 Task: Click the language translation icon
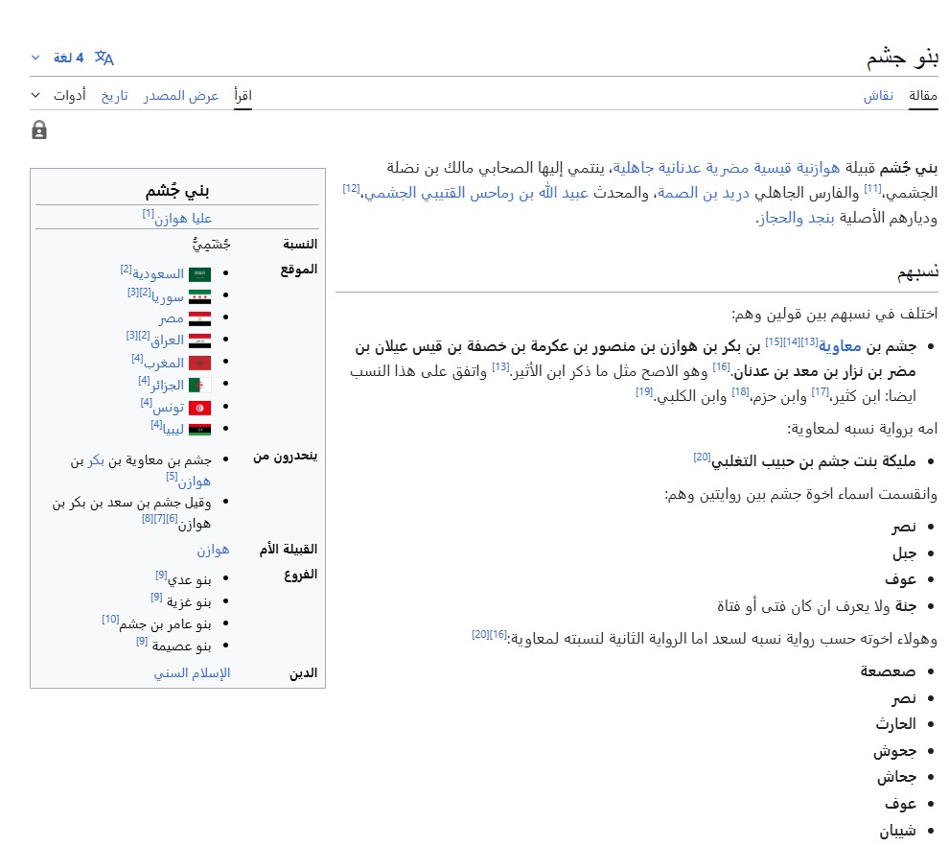coord(104,58)
